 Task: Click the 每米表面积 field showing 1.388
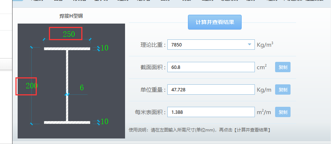(x=211, y=112)
